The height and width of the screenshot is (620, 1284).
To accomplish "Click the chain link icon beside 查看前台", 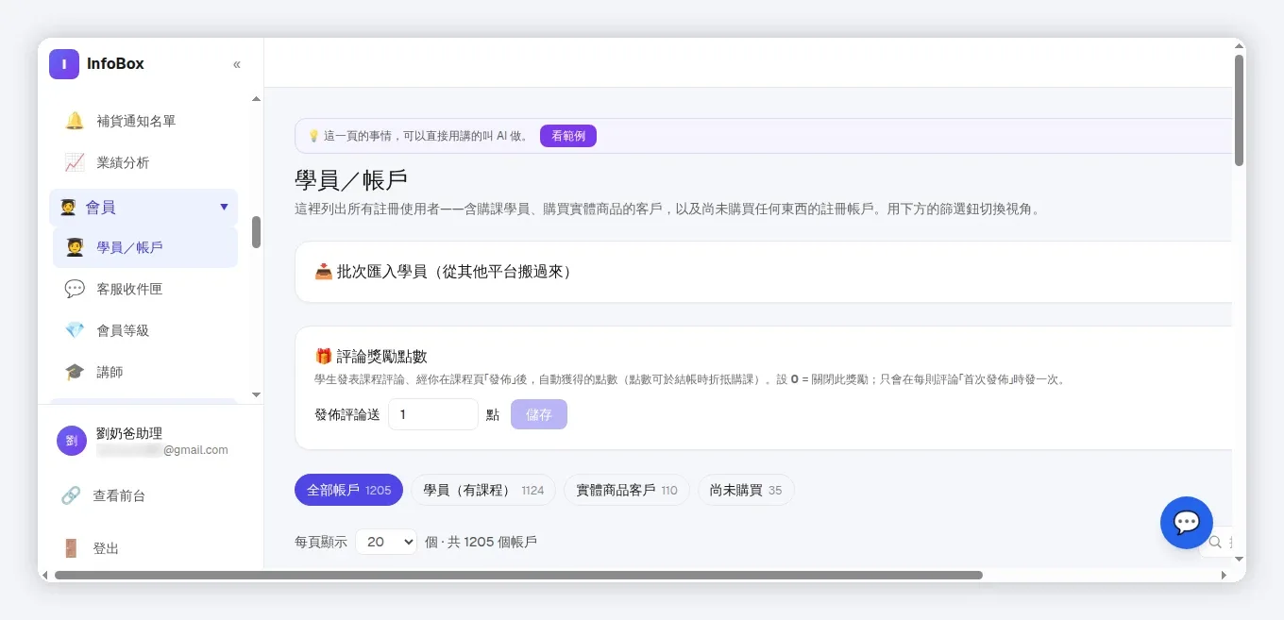I will click(x=71, y=495).
